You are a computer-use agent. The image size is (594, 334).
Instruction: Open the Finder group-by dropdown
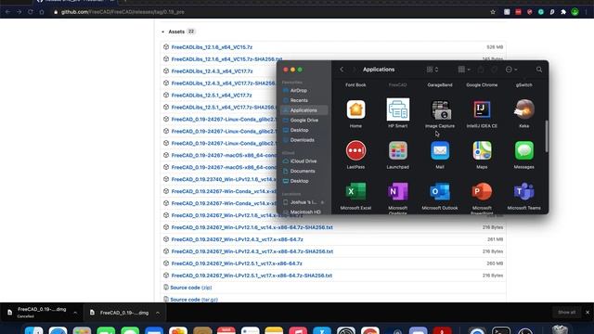click(x=464, y=70)
